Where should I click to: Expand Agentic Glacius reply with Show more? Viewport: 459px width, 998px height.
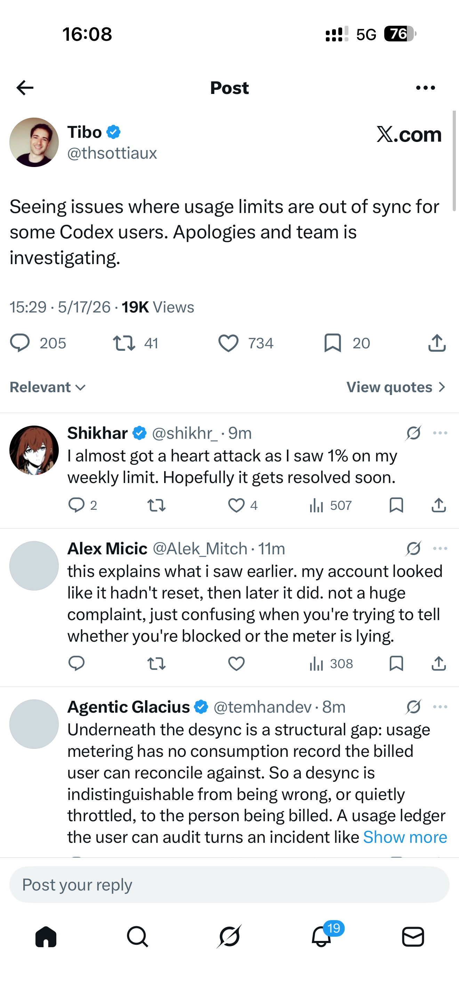(405, 837)
